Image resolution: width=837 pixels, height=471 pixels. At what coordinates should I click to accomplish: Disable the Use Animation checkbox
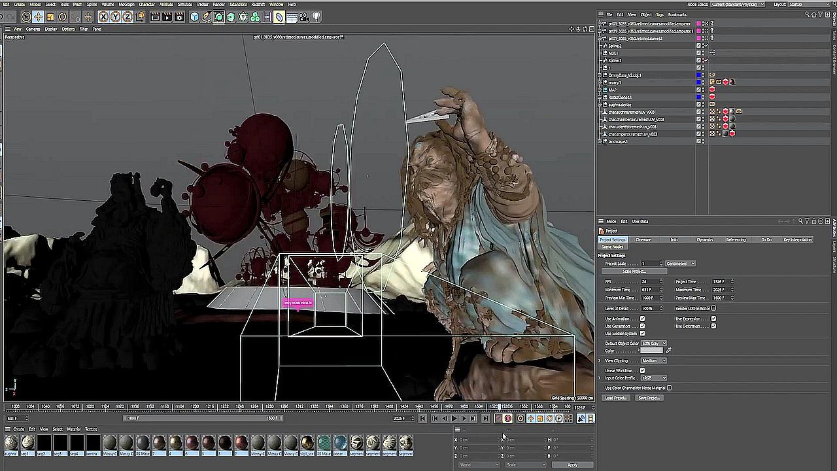(x=642, y=319)
